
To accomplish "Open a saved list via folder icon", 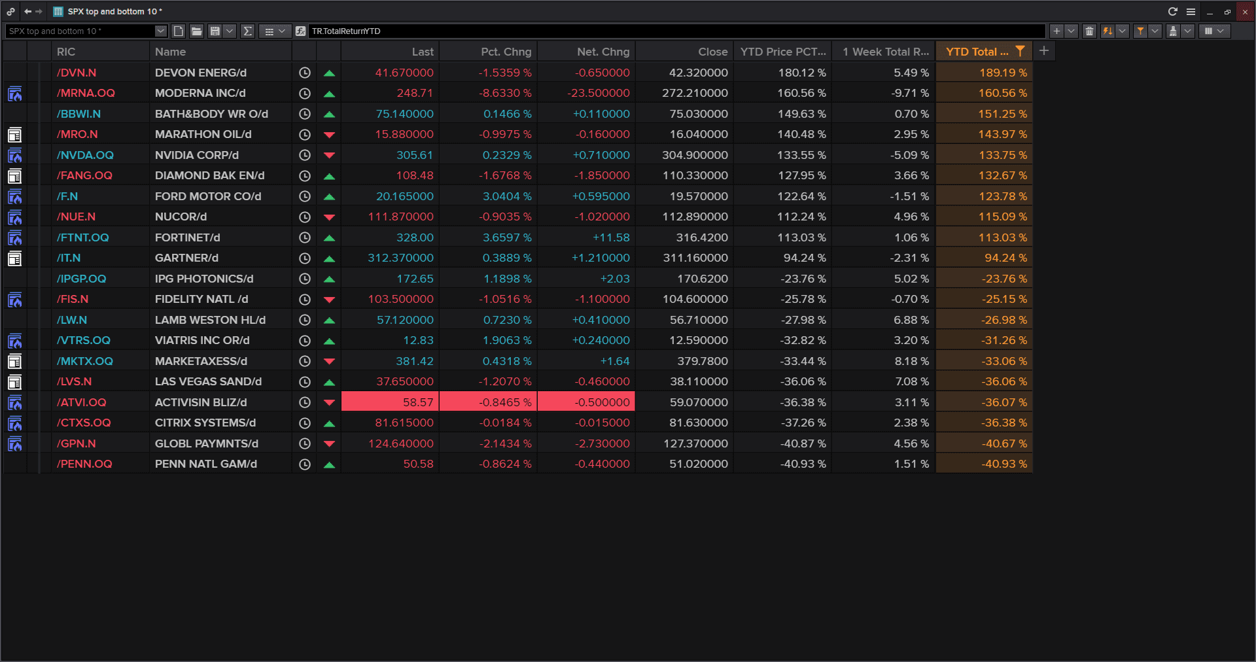I will coord(196,31).
